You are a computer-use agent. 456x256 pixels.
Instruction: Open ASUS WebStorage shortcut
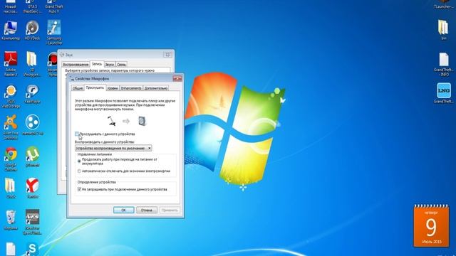pos(11,97)
